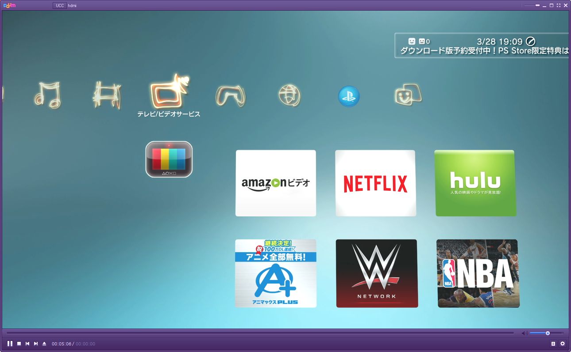Open the color-bar TV app icon
The height and width of the screenshot is (352, 571).
tap(169, 159)
